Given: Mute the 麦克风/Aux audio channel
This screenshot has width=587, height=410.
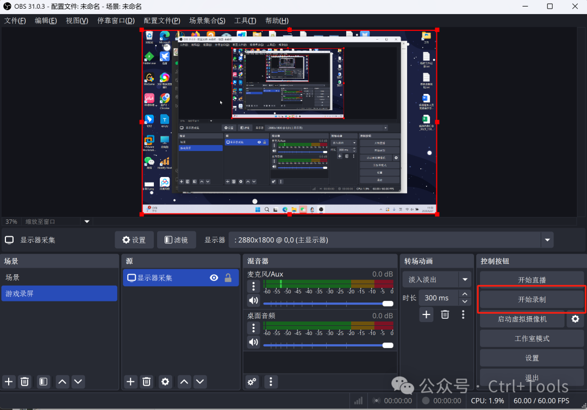Looking at the screenshot, I should click(253, 300).
